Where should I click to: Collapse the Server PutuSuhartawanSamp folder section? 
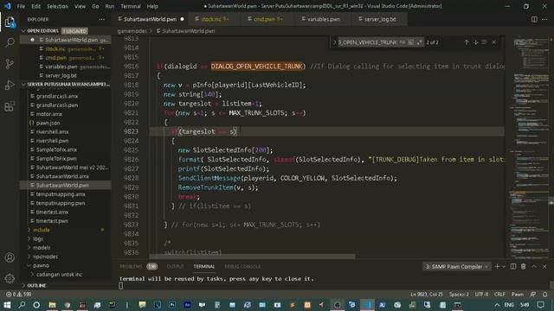pyautogui.click(x=66, y=85)
